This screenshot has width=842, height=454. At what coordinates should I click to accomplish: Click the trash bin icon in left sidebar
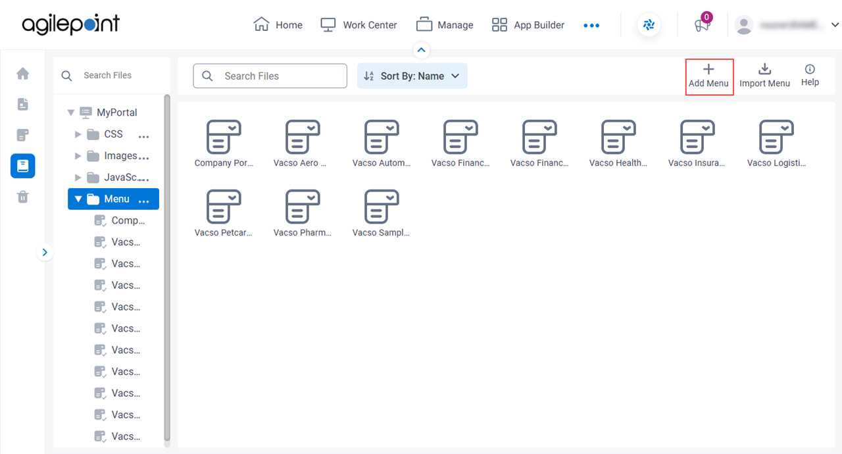point(23,197)
